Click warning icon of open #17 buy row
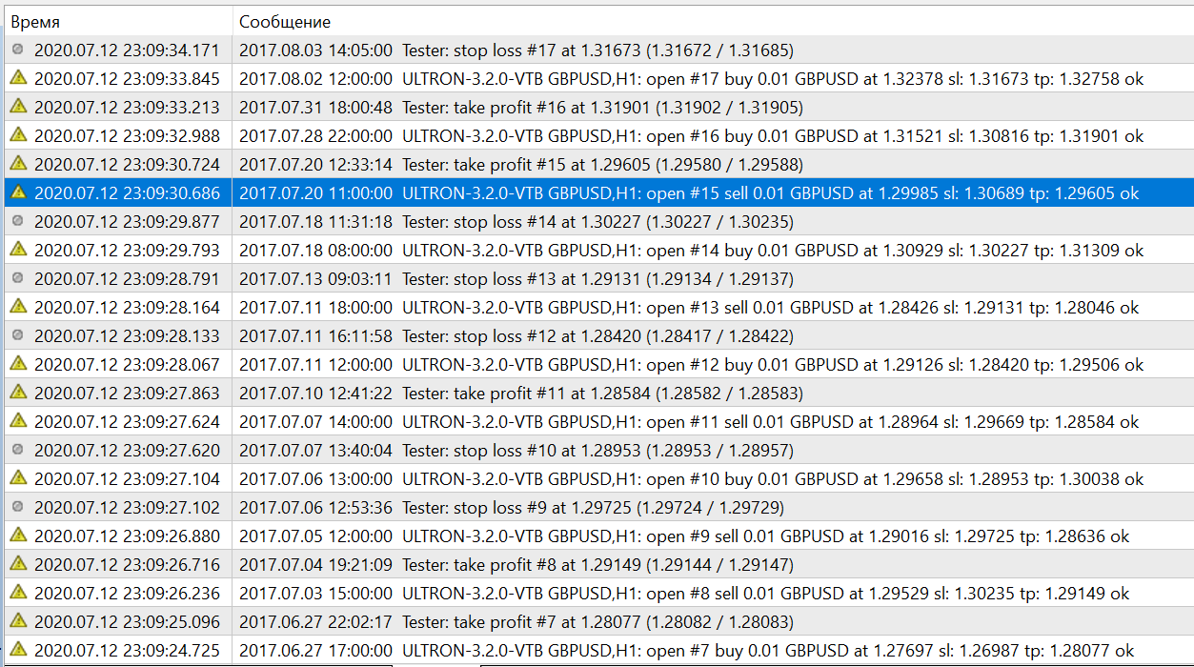This screenshot has width=1194, height=667. pyautogui.click(x=17, y=78)
